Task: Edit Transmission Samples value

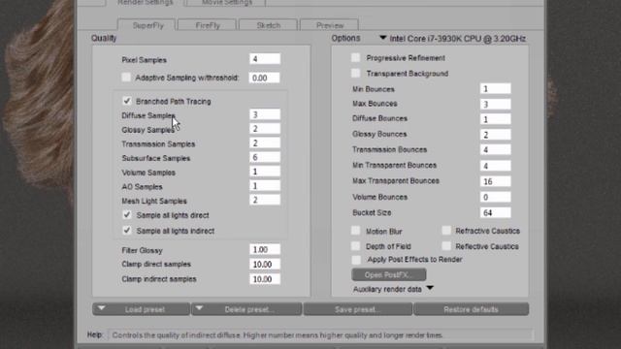Action: (265, 143)
